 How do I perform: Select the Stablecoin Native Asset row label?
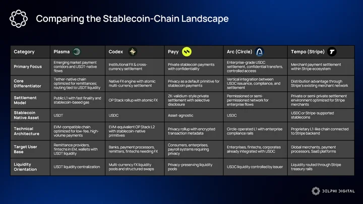click(x=30, y=115)
